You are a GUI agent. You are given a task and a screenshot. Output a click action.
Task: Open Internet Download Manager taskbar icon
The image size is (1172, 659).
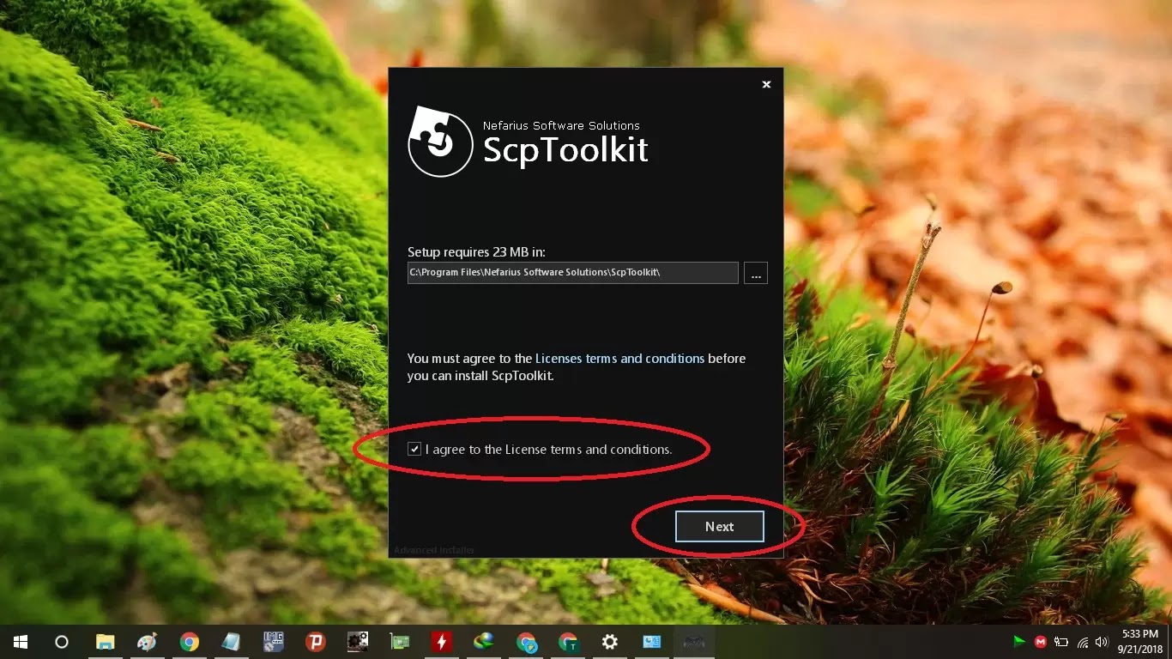[x=483, y=642]
